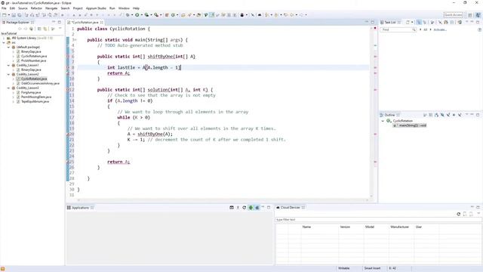Open the Appium Studio menu

(96, 8)
